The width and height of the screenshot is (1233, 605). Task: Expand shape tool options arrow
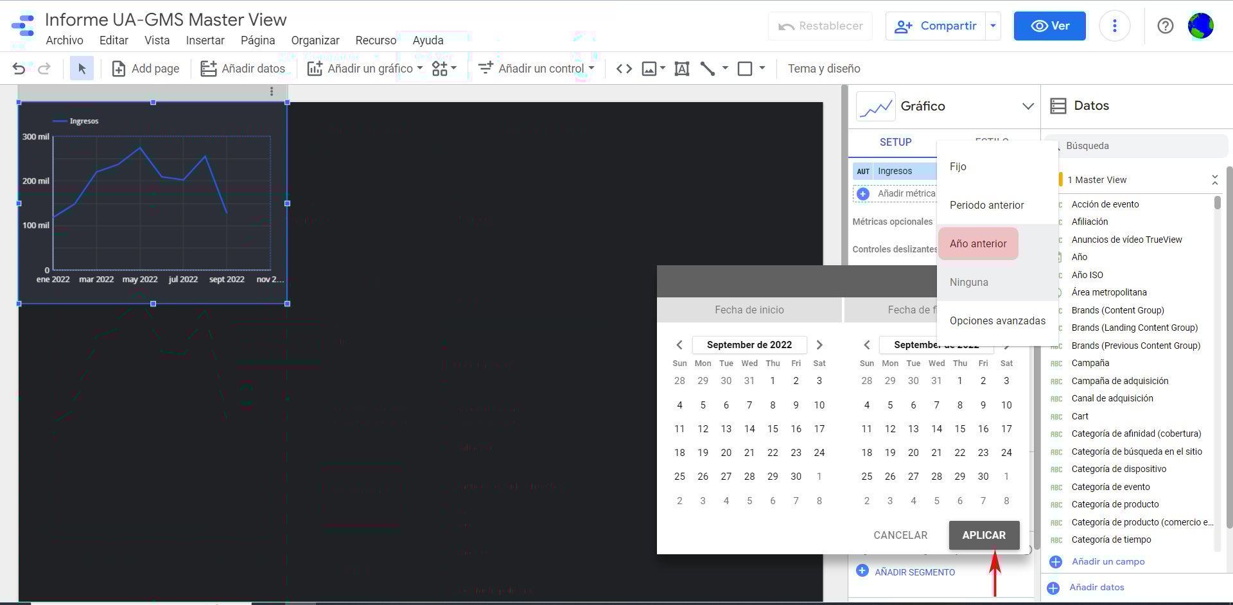pyautogui.click(x=762, y=68)
